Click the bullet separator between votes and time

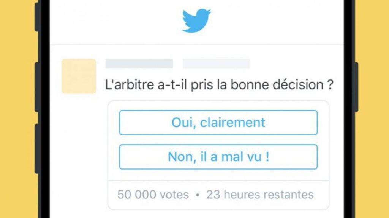coord(198,195)
